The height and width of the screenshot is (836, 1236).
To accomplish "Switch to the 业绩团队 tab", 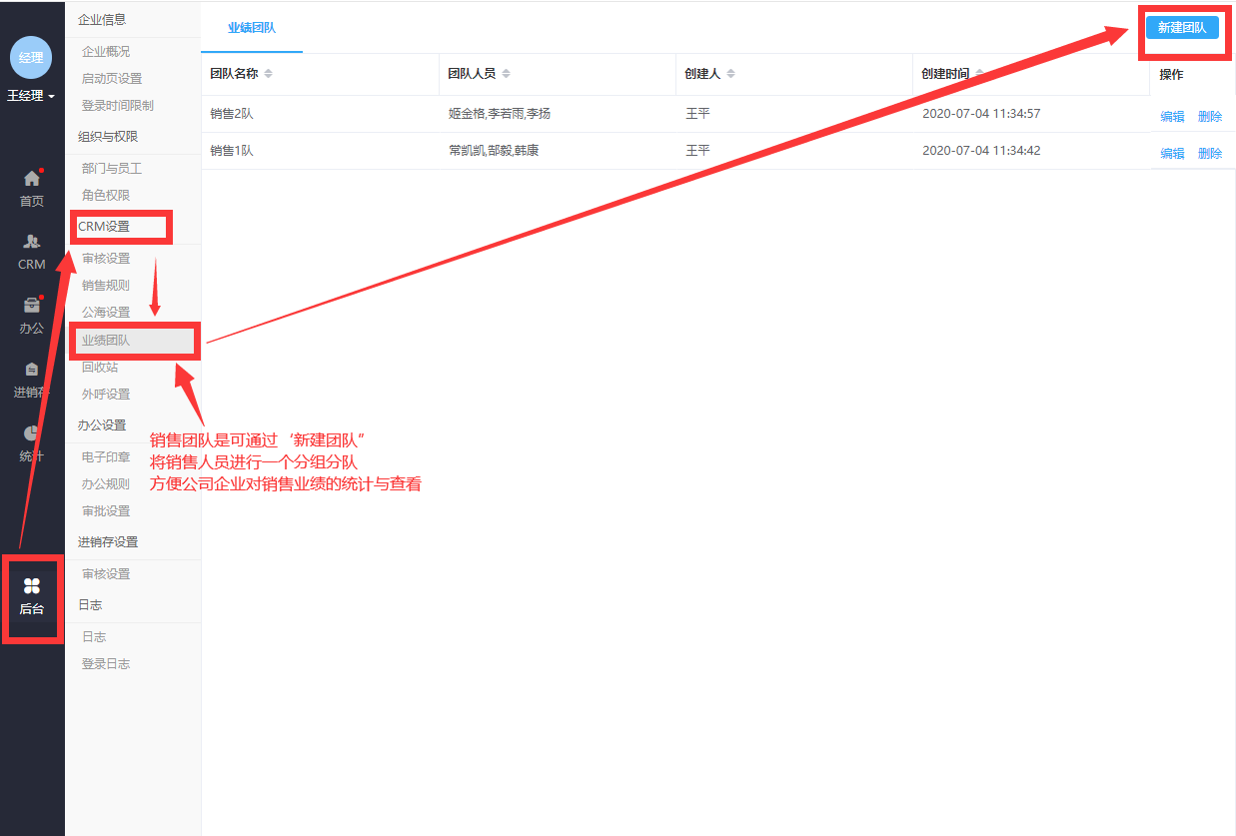I will 252,28.
